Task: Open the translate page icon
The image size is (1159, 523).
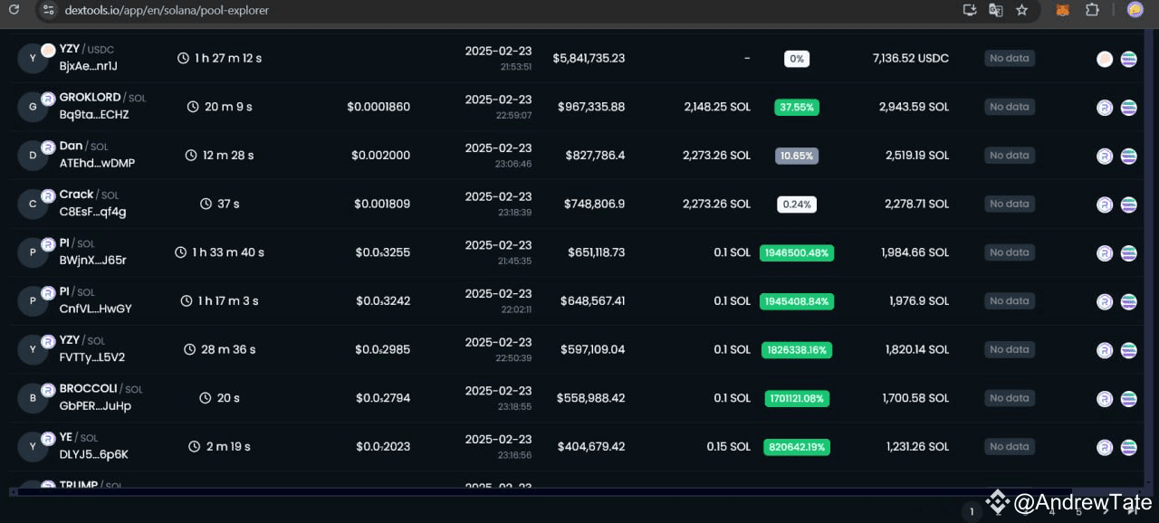Action: 996,10
